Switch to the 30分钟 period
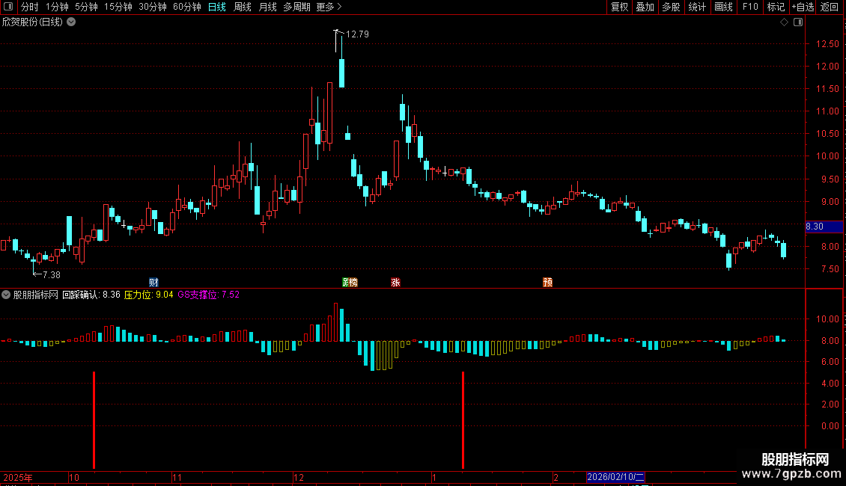 [x=153, y=7]
